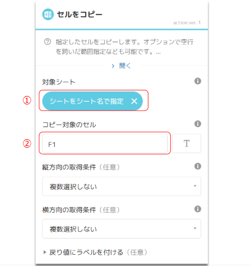Open info icon for 対象シート
Viewport: 251px width, 266px height.
(198, 81)
